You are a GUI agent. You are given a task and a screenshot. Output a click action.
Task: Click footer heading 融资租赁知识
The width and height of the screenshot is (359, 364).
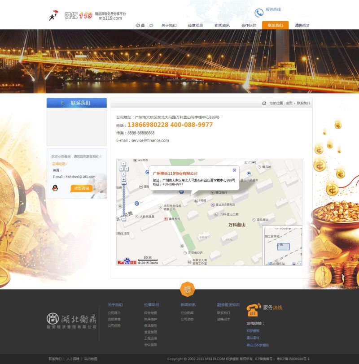pos(228,305)
